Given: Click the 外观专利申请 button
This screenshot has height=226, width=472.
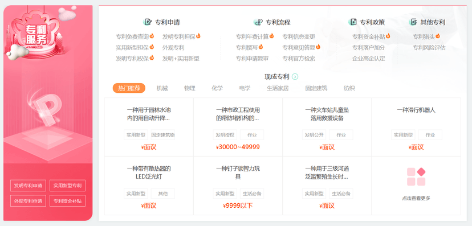Looking at the screenshot, I should tap(28, 201).
